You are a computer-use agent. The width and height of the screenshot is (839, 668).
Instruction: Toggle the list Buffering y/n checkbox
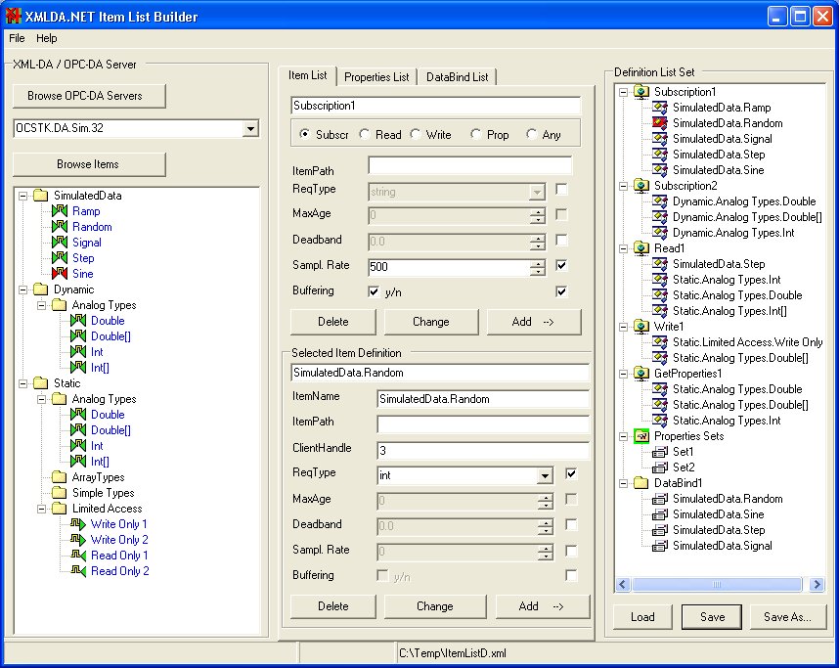tap(374, 291)
